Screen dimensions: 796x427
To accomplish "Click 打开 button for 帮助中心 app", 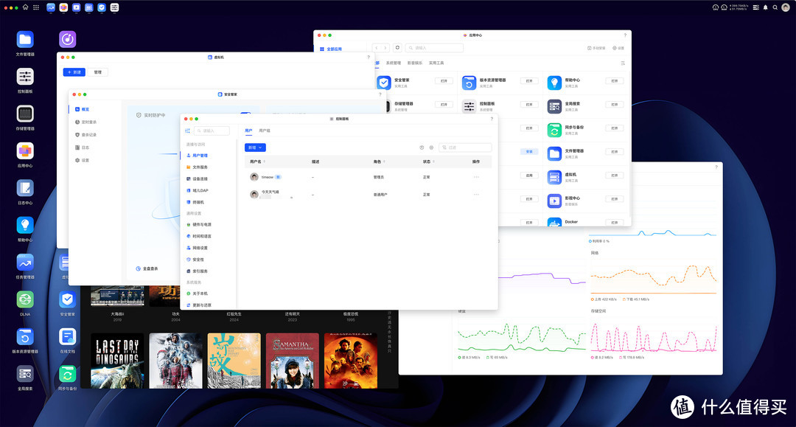I will click(614, 81).
